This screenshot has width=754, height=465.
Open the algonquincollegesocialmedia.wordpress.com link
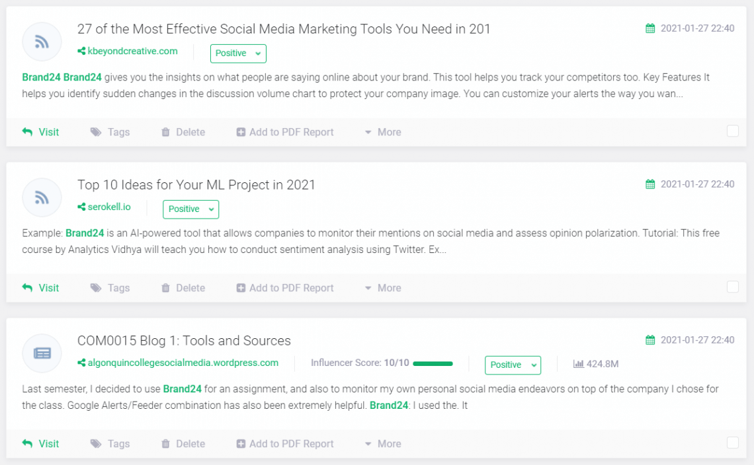pos(183,363)
